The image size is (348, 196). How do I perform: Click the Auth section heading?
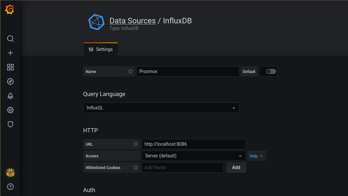[x=89, y=190]
